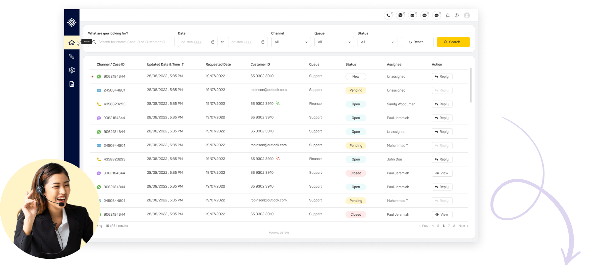Image resolution: width=616 pixels, height=269 pixels.
Task: Click the sort arrow beside Updated Date & Time
Action: (182, 64)
